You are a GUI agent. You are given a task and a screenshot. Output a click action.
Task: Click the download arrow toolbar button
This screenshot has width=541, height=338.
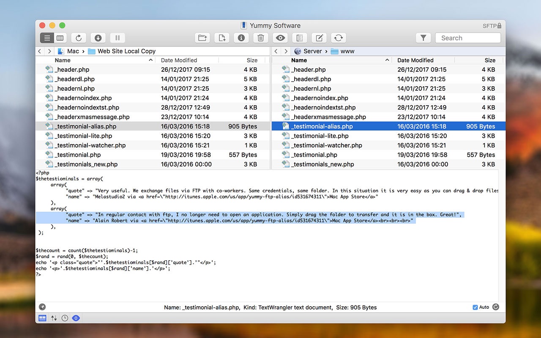pyautogui.click(x=98, y=38)
